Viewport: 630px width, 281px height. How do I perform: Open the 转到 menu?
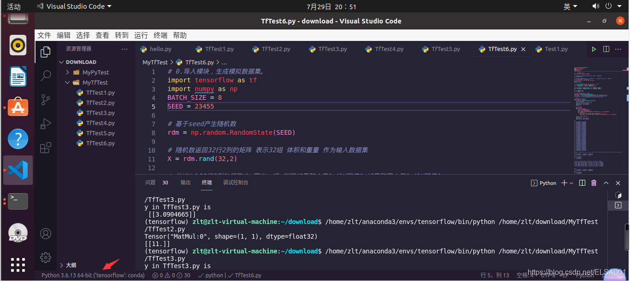(x=122, y=35)
